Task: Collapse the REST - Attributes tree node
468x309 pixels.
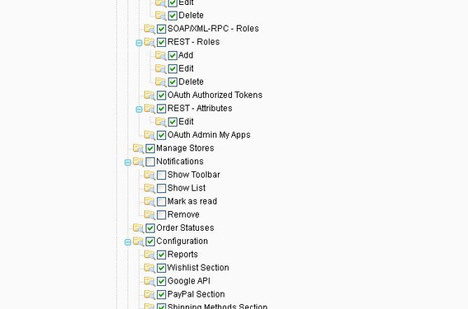Action: pos(139,110)
